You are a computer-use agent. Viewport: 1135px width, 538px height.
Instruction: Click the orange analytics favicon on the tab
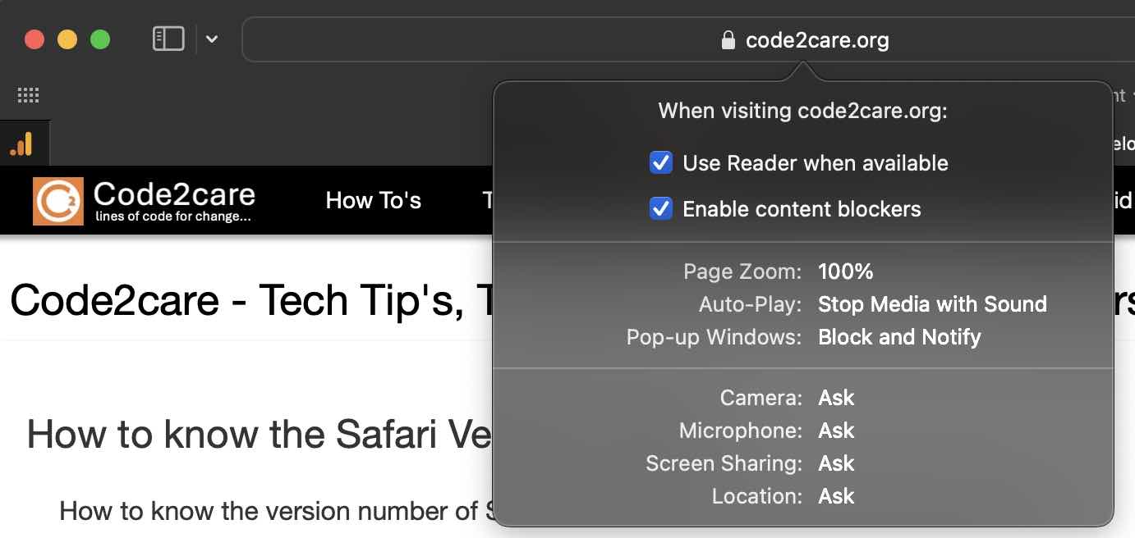[x=22, y=143]
